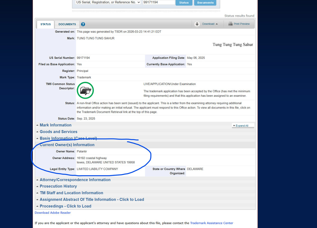Expand the Prosecution History section
The height and width of the screenshot is (228, 317).
pyautogui.click(x=58, y=186)
